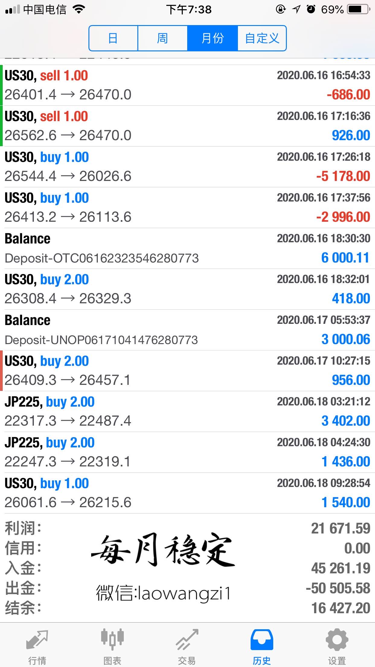This screenshot has width=375, height=667.
Task: Expand the JP225 buy trade earning 3 402.00
Action: point(187,411)
